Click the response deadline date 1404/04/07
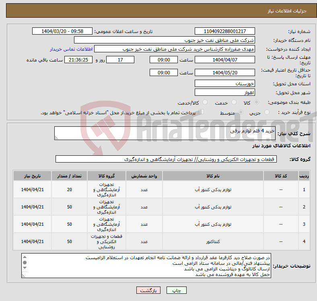 tap(224, 60)
